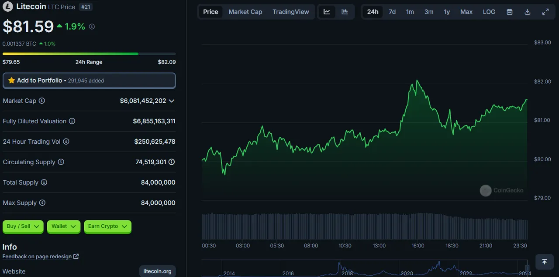This screenshot has height=277, width=559.
Task: Click the #21 rank badge
Action: pos(85,7)
